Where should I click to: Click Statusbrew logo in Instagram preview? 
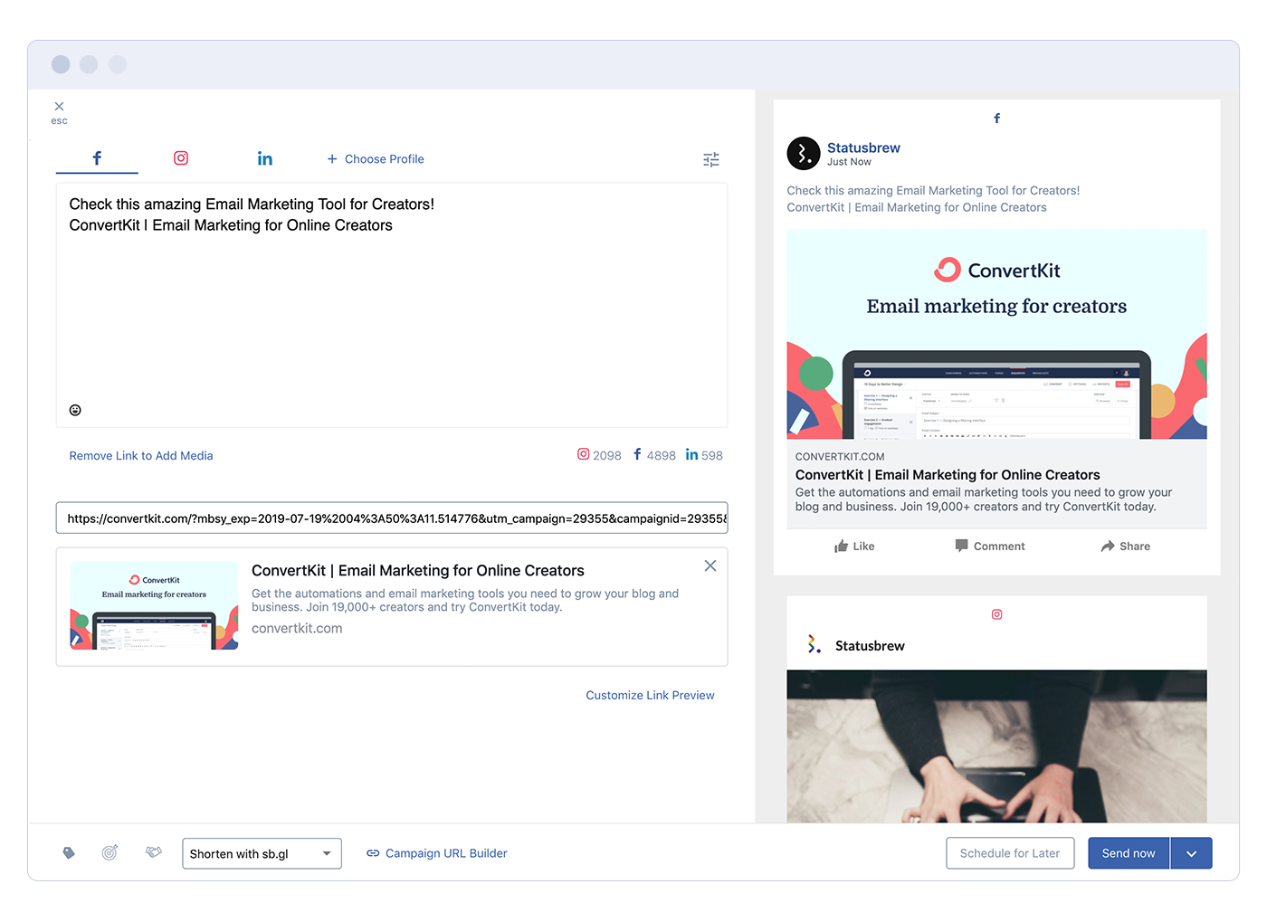click(x=814, y=645)
